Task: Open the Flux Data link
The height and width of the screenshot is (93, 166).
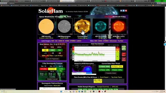Action: point(50,56)
